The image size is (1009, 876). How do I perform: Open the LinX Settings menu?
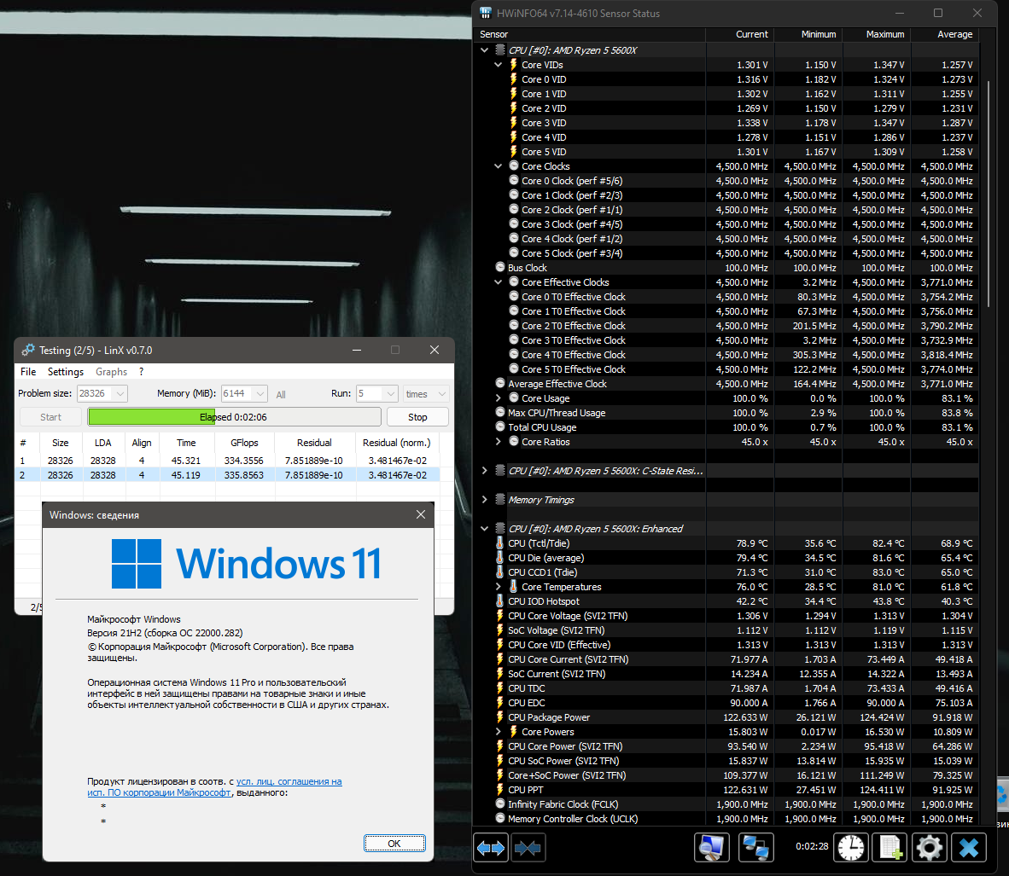[x=66, y=372]
